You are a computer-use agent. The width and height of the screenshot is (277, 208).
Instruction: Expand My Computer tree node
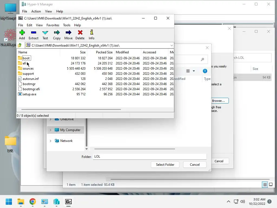click(x=51, y=130)
